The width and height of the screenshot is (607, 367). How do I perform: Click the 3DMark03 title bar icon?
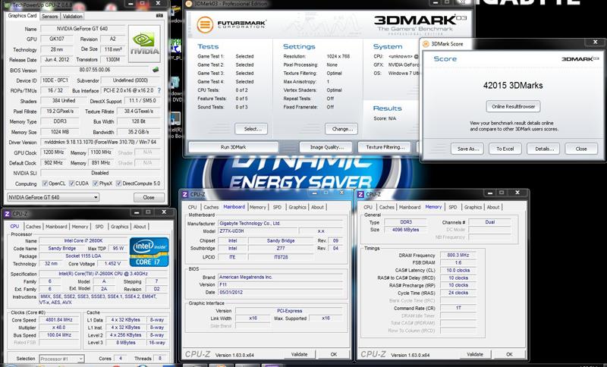point(189,4)
